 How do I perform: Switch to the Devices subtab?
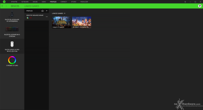point(15,6)
